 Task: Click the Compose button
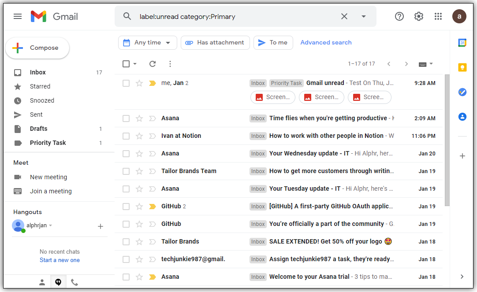37,48
